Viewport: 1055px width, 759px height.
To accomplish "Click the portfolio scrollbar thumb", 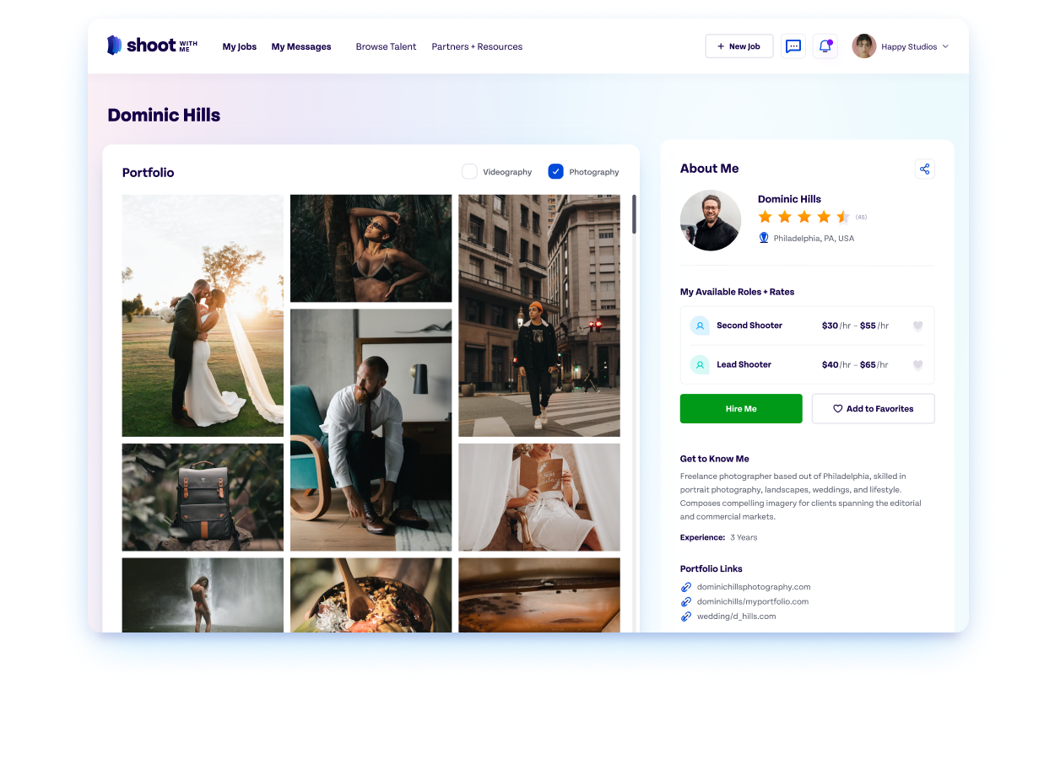I will [x=634, y=214].
